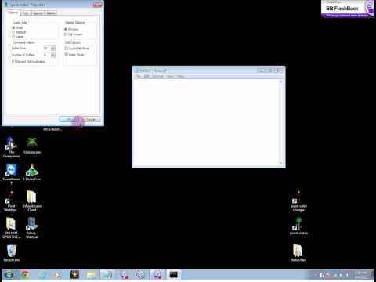Image resolution: width=376 pixels, height=282 pixels.
Task: Open the Windows Start menu
Action: point(9,275)
